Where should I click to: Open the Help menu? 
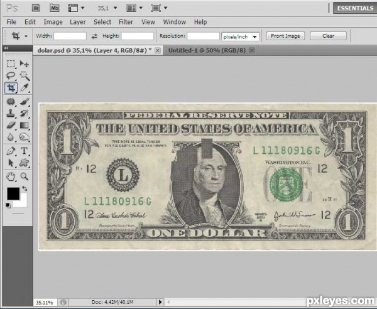tap(200, 22)
